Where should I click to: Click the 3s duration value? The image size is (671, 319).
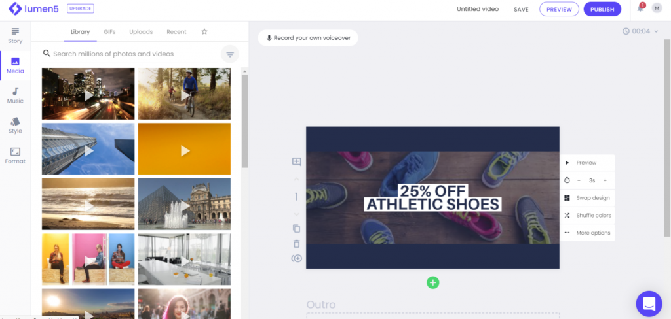[592, 180]
